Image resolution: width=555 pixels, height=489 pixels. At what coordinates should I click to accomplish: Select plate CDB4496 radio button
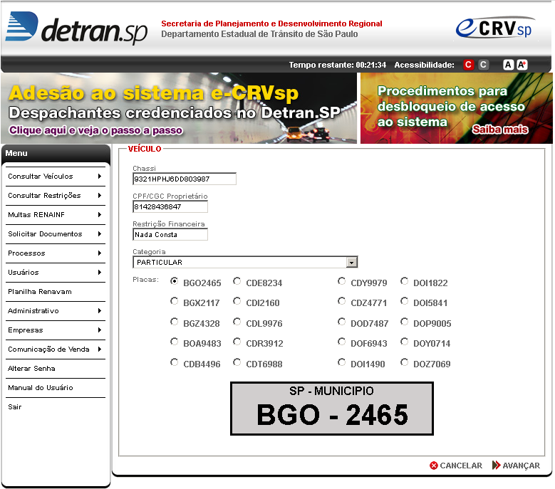[x=174, y=362]
